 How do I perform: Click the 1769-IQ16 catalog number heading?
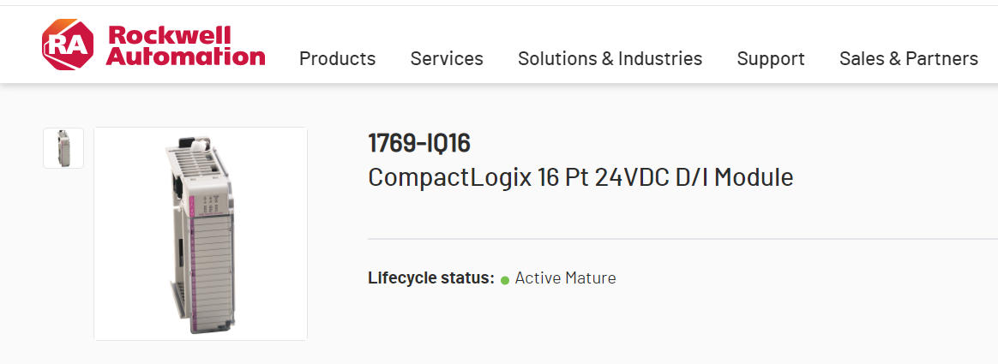coord(418,143)
